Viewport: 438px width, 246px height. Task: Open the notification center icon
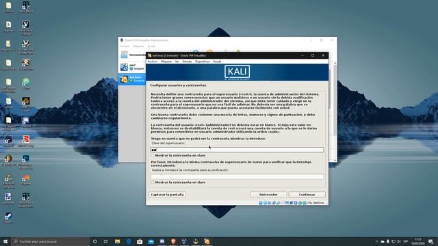430,241
